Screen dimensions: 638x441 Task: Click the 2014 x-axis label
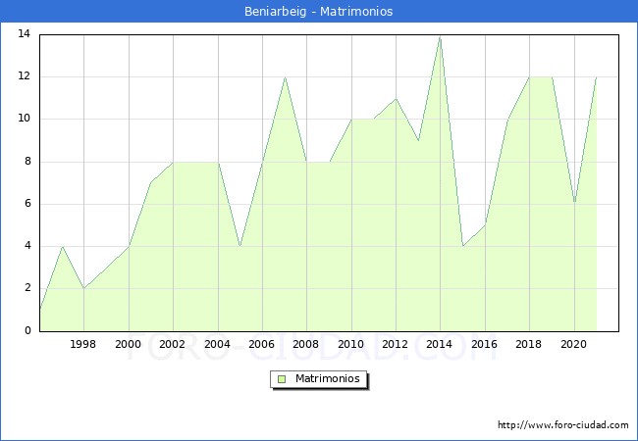pos(439,344)
